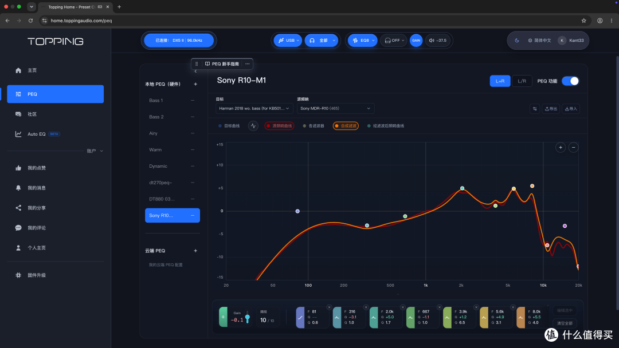619x348 pixels.
Task: Zoom out the graph with minus
Action: pos(574,148)
